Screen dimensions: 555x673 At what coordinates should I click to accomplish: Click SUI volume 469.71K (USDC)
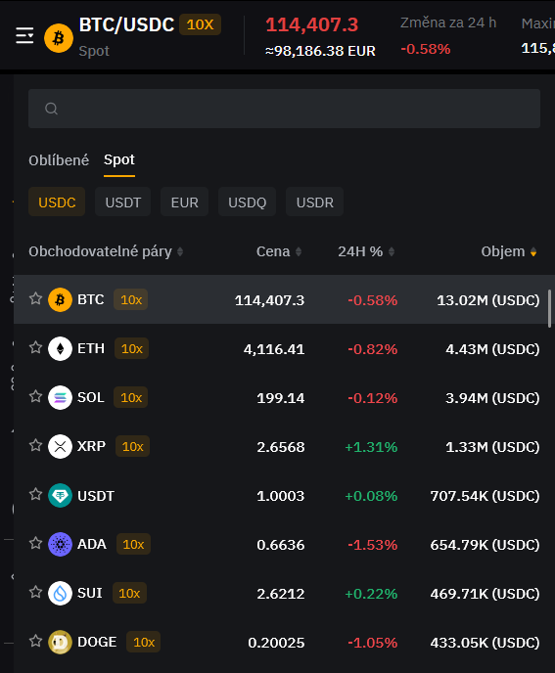(485, 594)
